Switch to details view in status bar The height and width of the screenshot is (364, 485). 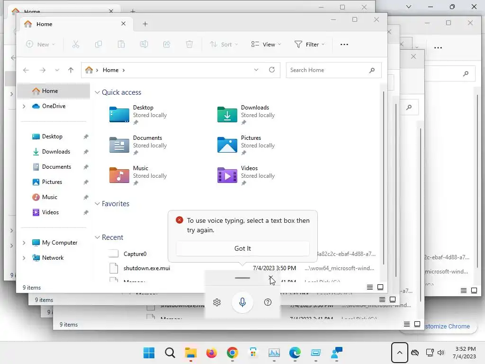[x=369, y=287]
